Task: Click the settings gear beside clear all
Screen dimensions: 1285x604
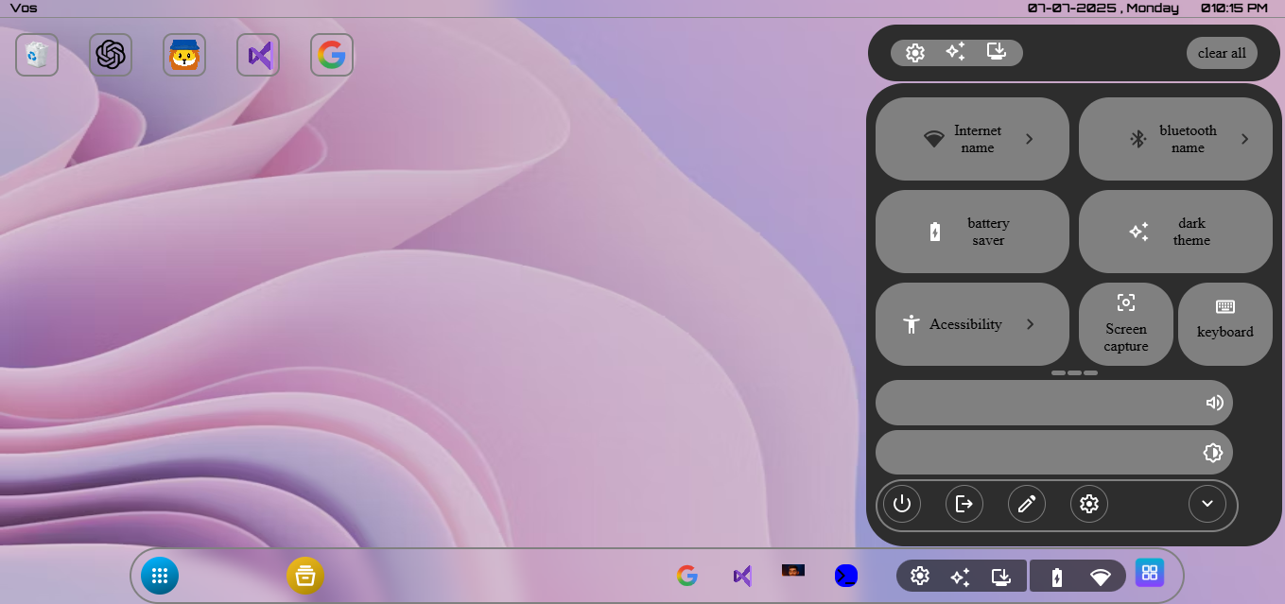Action: 914,53
